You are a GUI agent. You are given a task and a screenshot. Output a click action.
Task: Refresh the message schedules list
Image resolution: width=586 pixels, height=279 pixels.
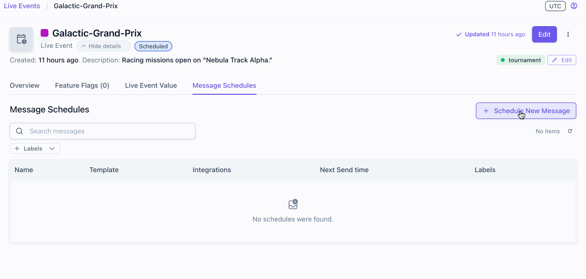[x=570, y=131]
